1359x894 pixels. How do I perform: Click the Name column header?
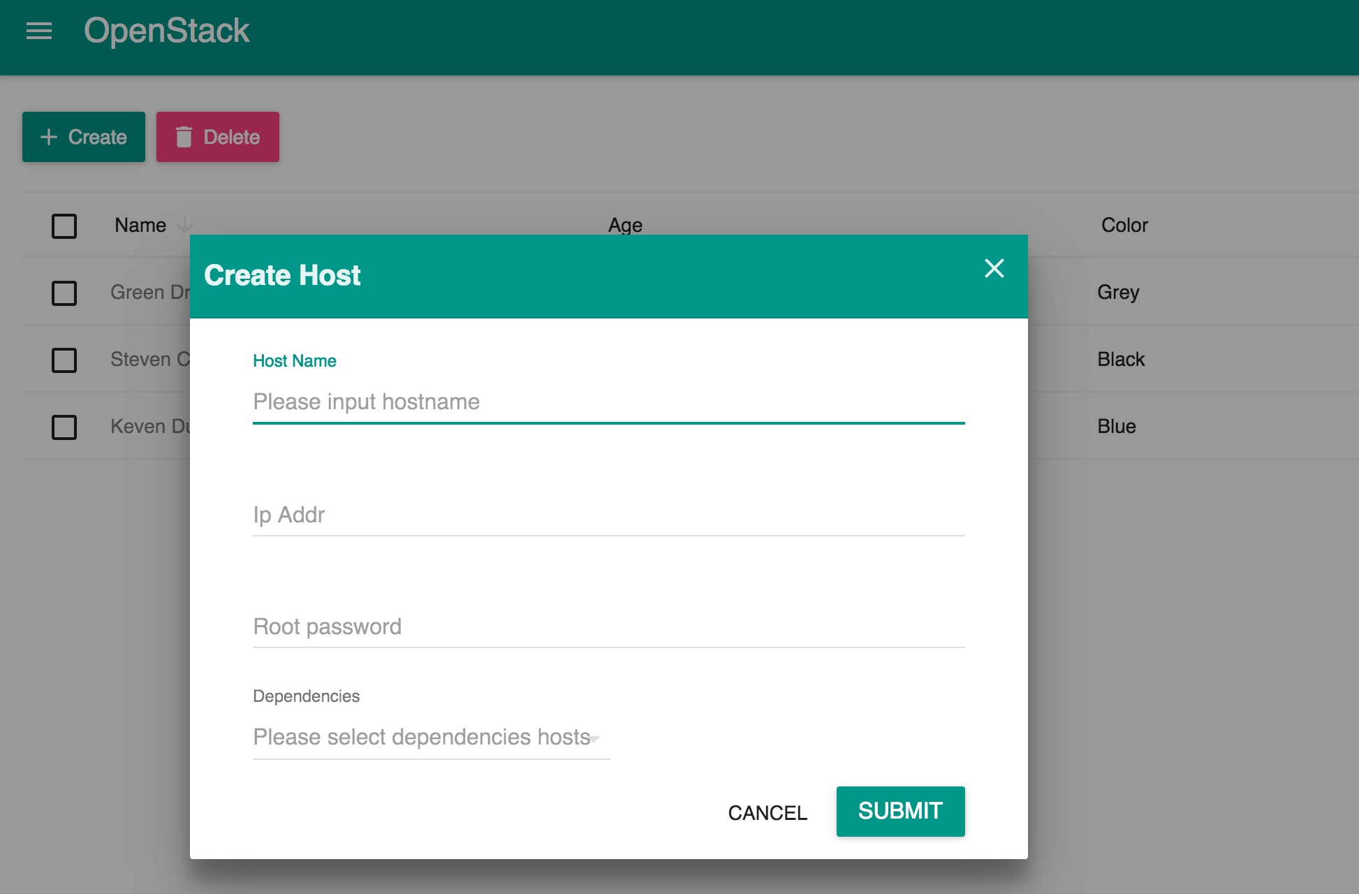[x=140, y=225]
